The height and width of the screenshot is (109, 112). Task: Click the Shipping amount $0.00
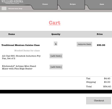(x=107, y=82)
